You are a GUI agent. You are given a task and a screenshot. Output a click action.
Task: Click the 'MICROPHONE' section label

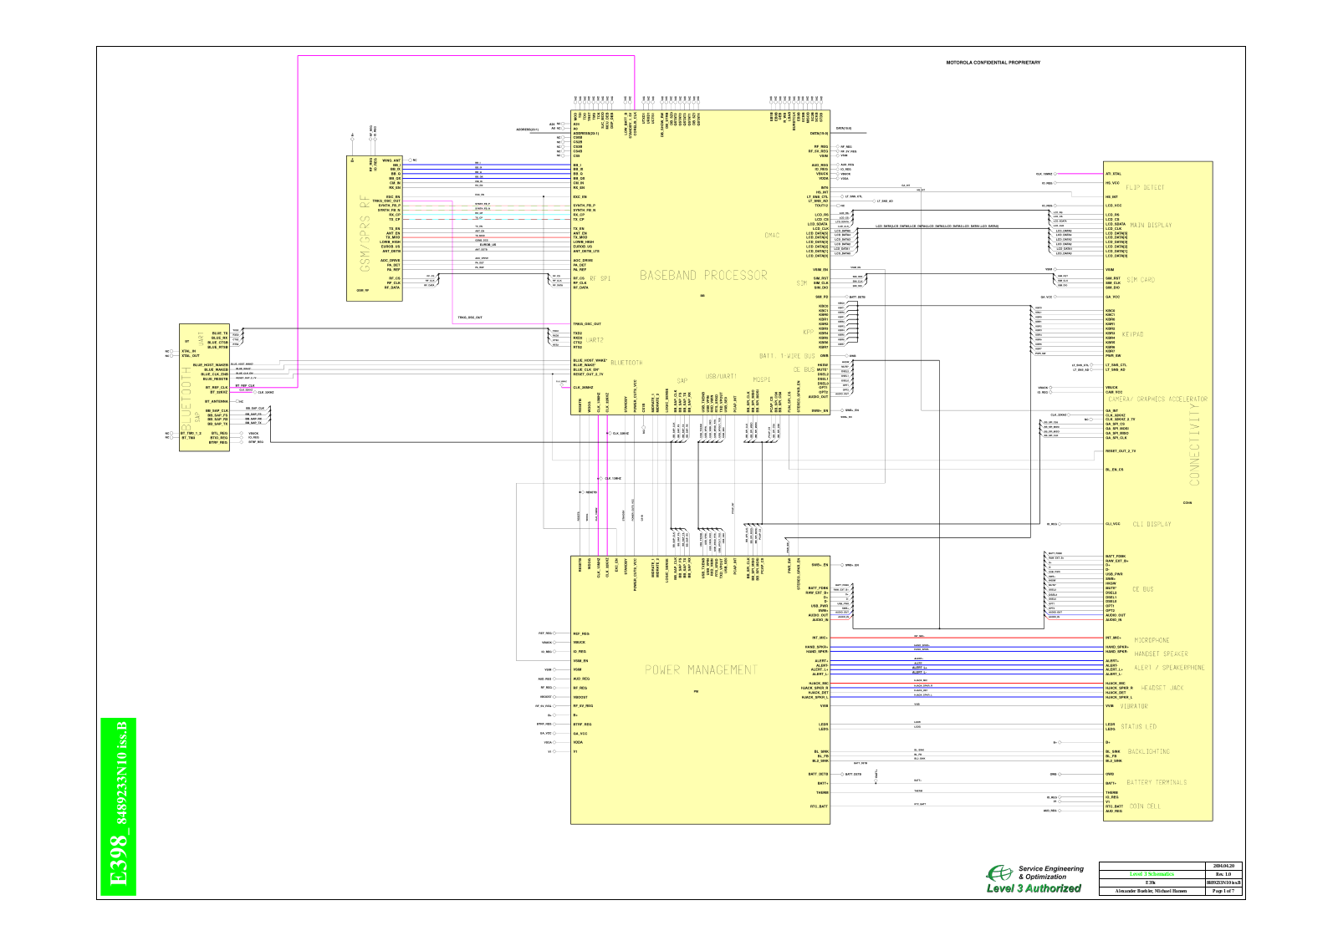(1152, 640)
